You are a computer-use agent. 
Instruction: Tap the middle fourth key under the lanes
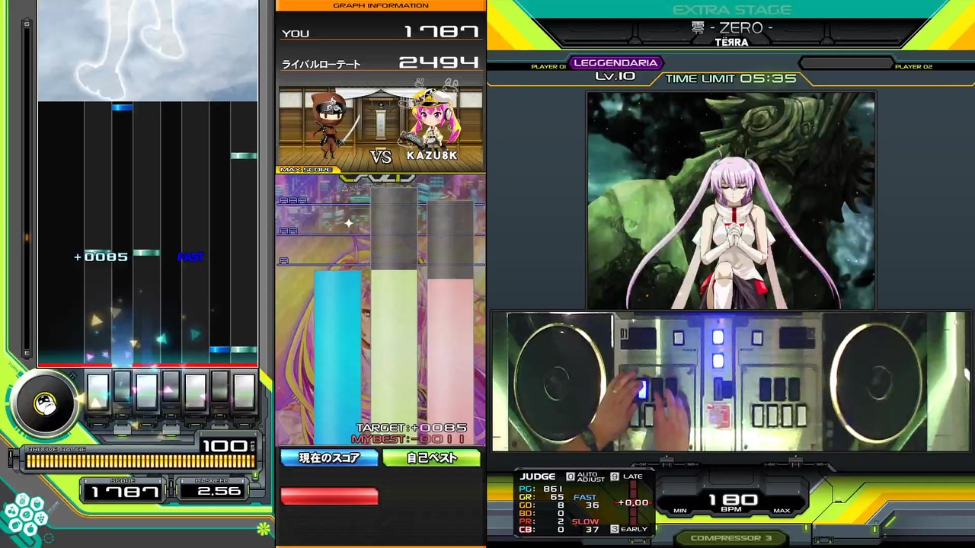[x=171, y=390]
